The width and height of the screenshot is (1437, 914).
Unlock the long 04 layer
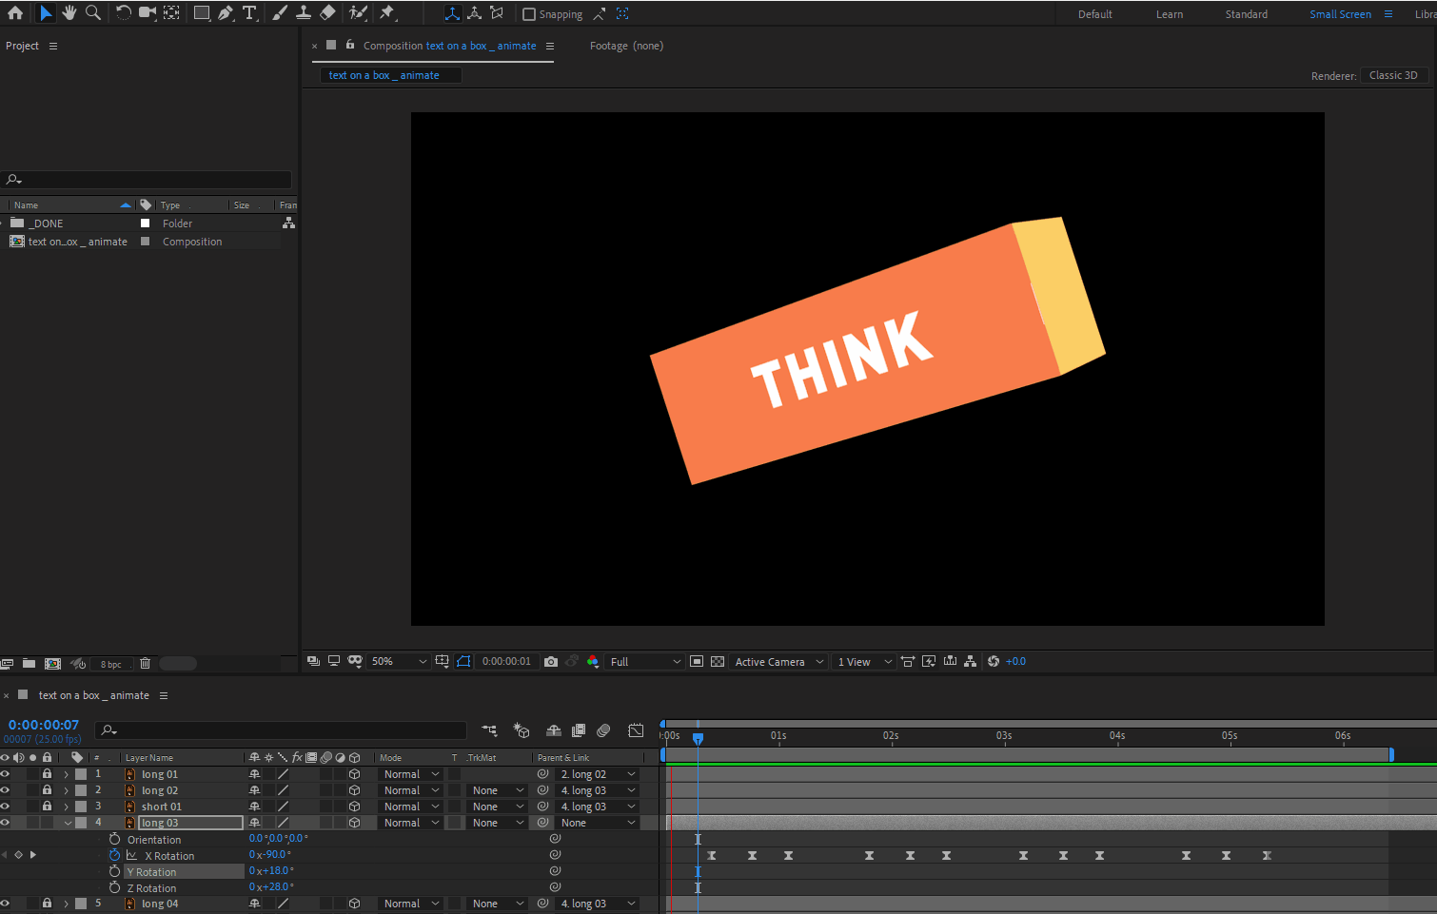coord(47,904)
